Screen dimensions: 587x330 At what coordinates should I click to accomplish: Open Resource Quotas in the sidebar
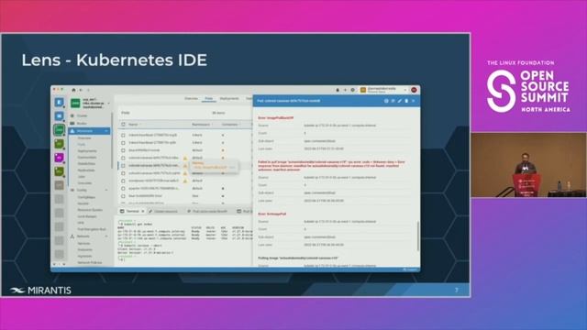coord(90,210)
